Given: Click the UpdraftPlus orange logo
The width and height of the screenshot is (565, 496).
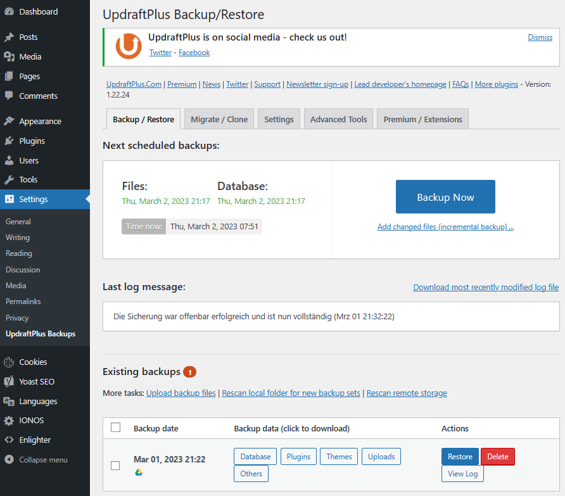Looking at the screenshot, I should [128, 46].
